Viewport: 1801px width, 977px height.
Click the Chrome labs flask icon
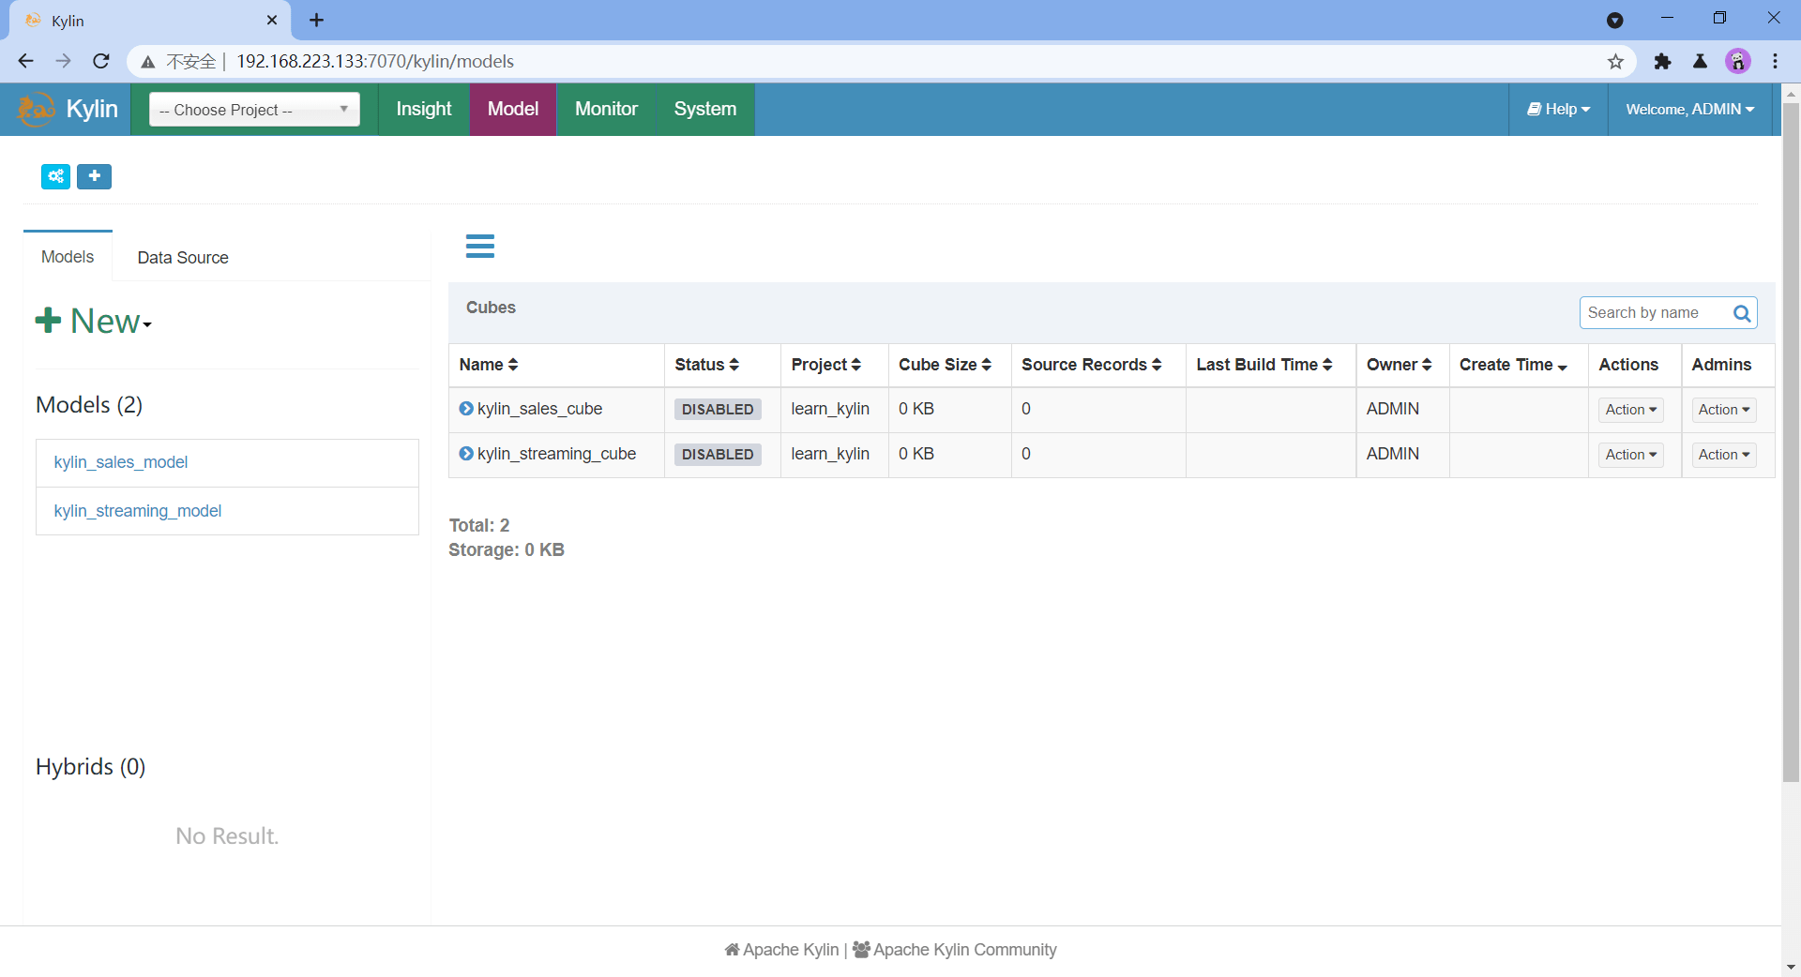point(1700,62)
